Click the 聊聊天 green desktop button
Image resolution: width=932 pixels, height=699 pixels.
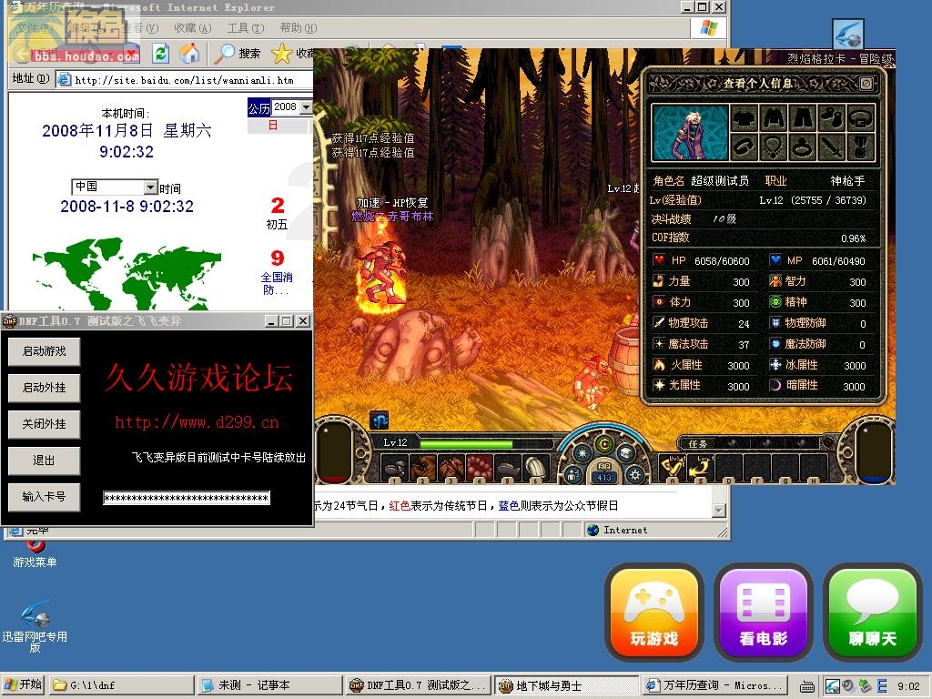click(x=873, y=613)
